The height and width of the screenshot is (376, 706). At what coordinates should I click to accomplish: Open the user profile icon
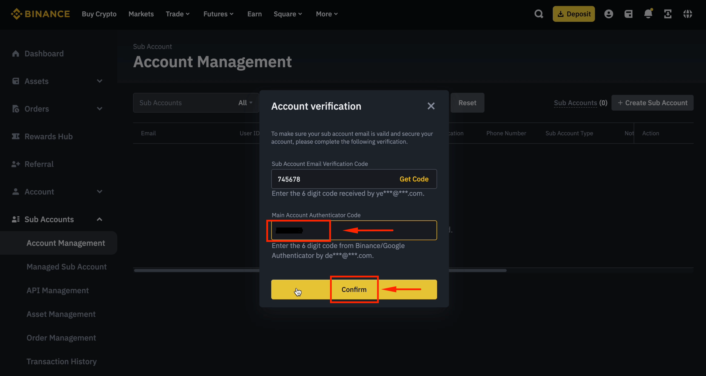coord(609,14)
